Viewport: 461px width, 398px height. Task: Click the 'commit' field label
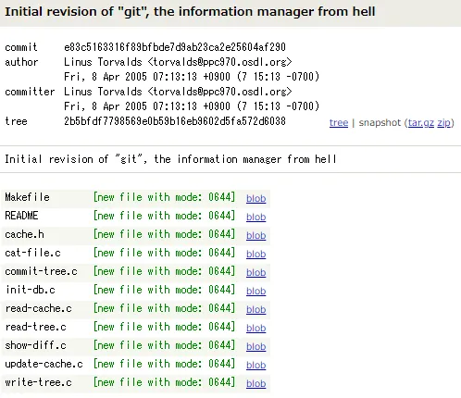pyautogui.click(x=21, y=47)
